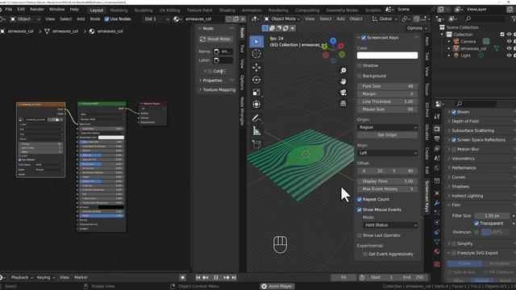
Task: Switch perspective/orthographic with grid icon
Action: 343,103
